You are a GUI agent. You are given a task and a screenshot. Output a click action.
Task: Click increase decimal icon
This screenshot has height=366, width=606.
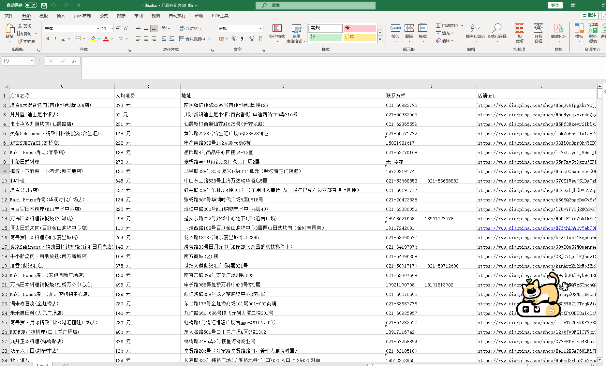pyautogui.click(x=252, y=39)
